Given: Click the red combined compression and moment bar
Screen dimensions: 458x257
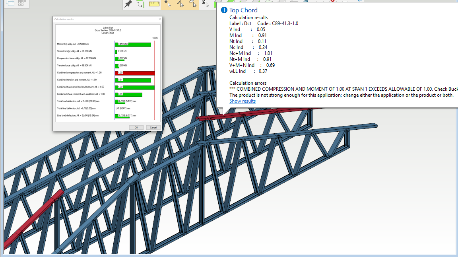Looking at the screenshot, I should [x=135, y=73].
